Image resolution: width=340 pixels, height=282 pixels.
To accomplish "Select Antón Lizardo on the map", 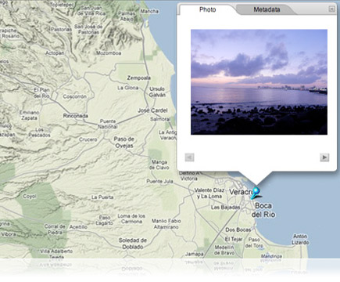I will coord(300,239).
